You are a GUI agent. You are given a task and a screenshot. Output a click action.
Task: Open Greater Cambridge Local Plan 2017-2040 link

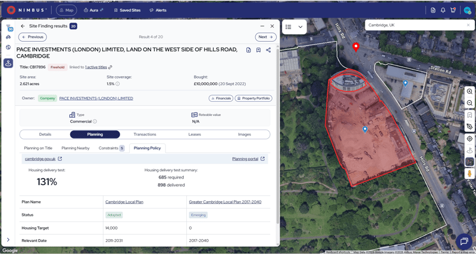[x=225, y=202]
